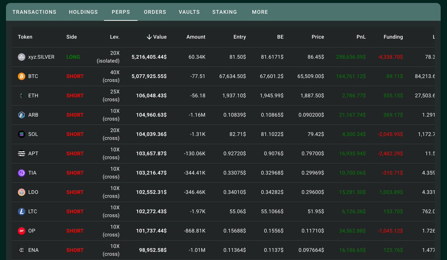Click the Lido LDO token icon
Screen dimensions: 447x260
point(22,192)
